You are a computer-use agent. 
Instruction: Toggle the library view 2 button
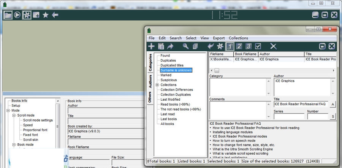pyautogui.click(x=239, y=46)
